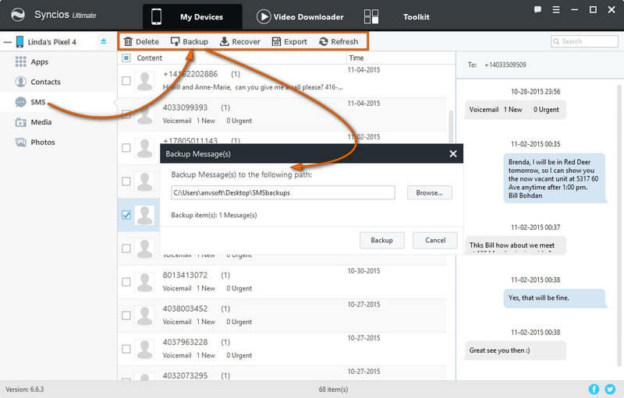Select the Linda's Pixel 4 device entry
Viewport: 624px width, 398px height.
51,42
